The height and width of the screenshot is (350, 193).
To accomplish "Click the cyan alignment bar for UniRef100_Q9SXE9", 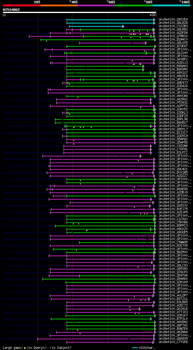I will pyautogui.click(x=111, y=20).
